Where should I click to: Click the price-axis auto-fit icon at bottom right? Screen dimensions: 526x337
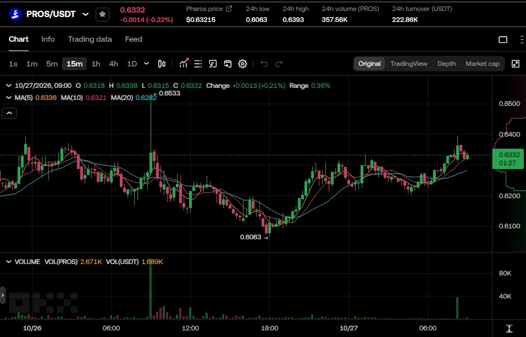click(509, 328)
